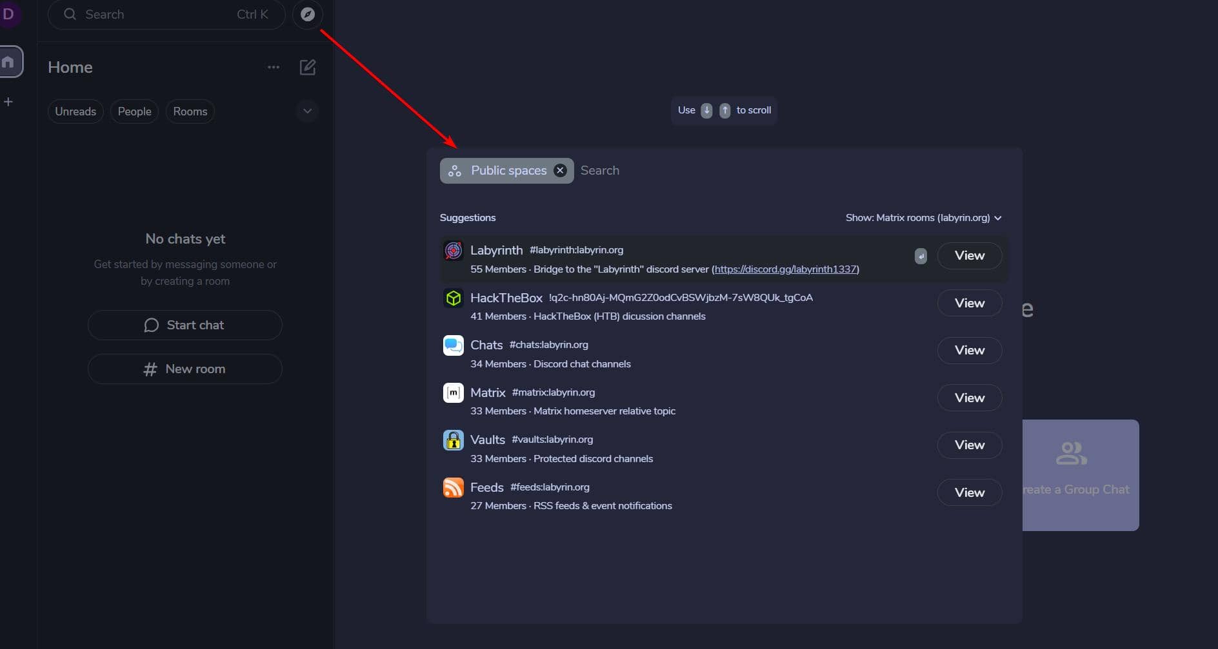This screenshot has width=1218, height=649.
Task: Click the "Vaults" room name
Action: (x=488, y=440)
